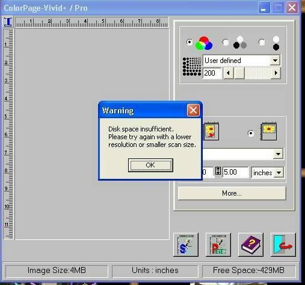Click the resolution value field showing 200

coord(212,73)
